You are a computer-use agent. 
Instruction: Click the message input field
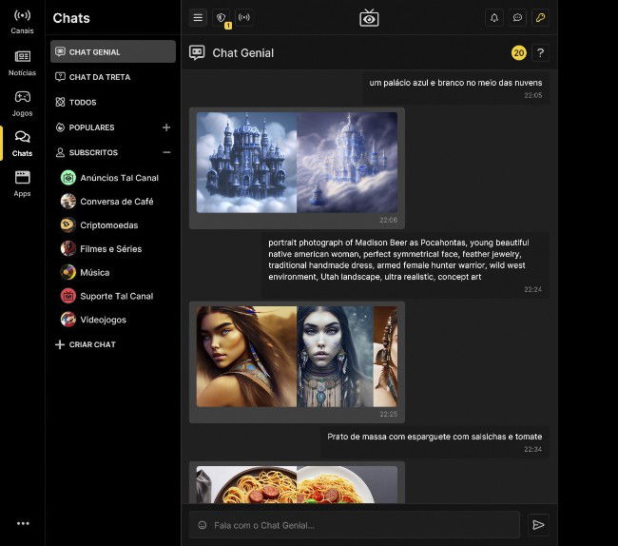pyautogui.click(x=361, y=525)
